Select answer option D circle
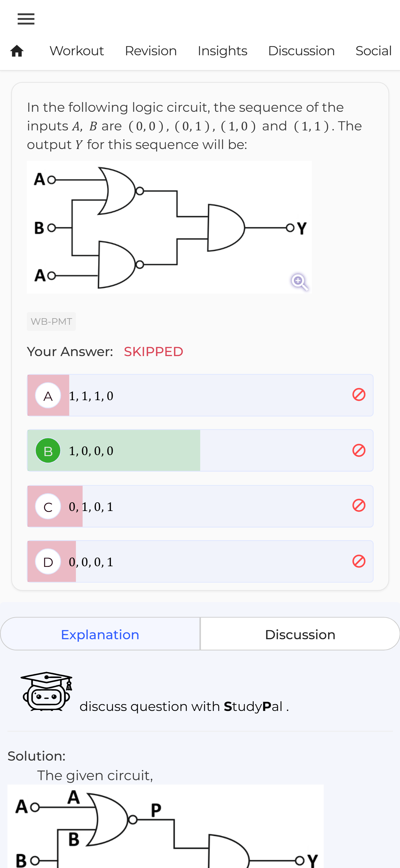400x868 pixels. tap(48, 562)
